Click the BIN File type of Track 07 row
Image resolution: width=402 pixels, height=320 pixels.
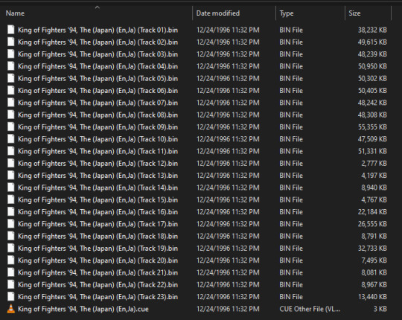pyautogui.click(x=291, y=103)
